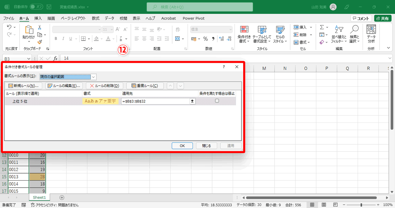Click the コメント button

tap(361, 18)
